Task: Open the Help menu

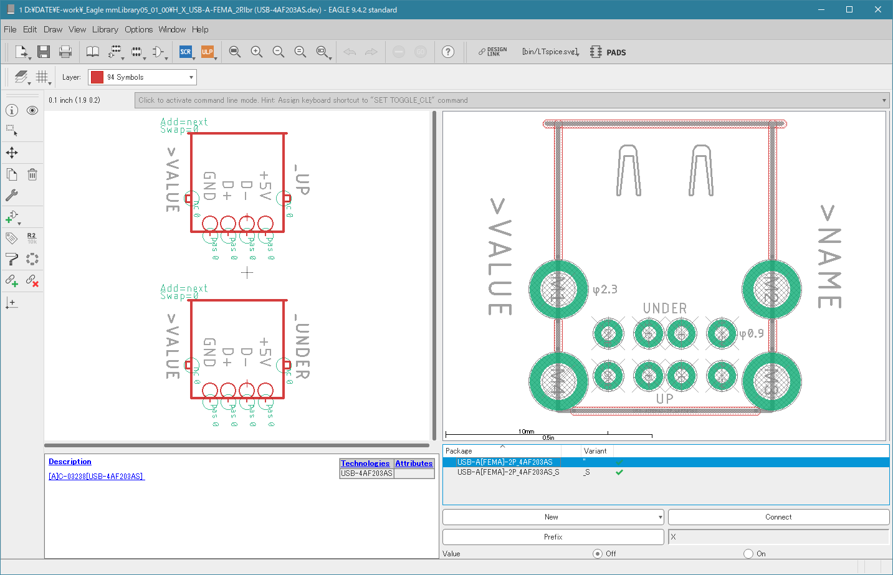Action: [x=200, y=29]
